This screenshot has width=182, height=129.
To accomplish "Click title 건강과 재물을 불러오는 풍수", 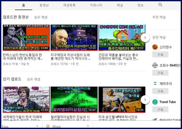I will (x=118, y=57).
